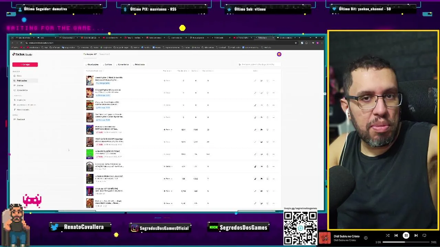Go to the previous track in media player

396,236
